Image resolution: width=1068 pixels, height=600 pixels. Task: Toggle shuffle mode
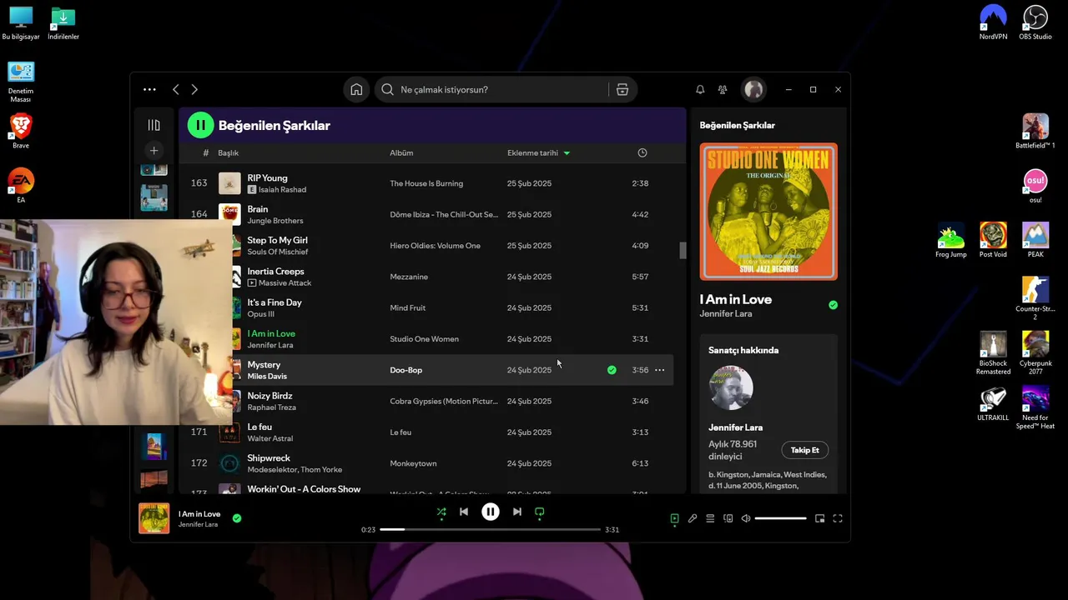pos(441,512)
